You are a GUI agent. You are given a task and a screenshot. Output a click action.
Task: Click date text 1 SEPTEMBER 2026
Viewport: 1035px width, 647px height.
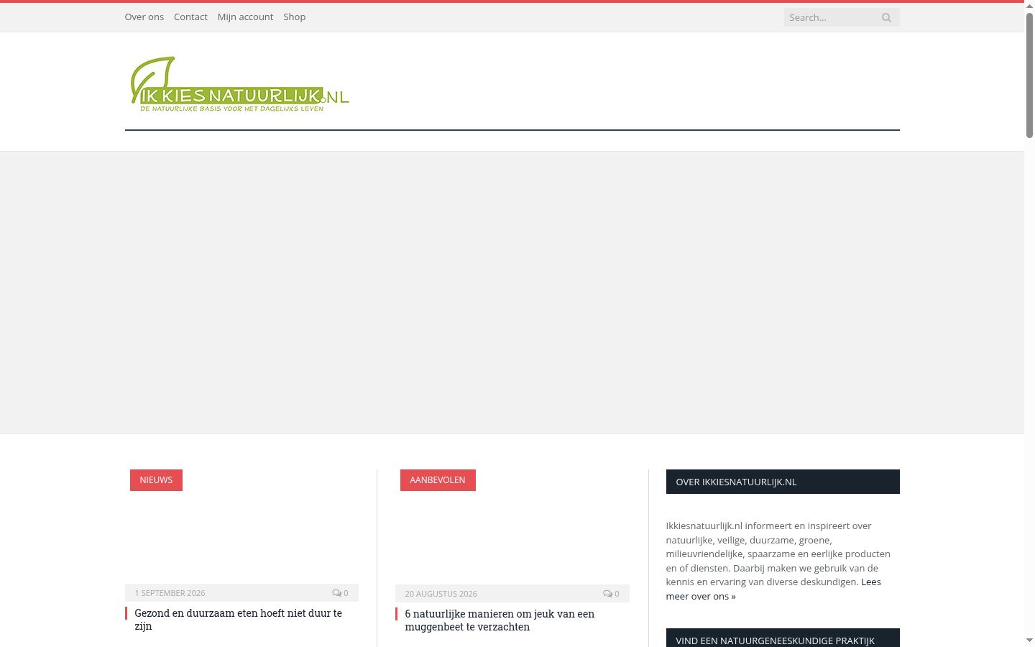pyautogui.click(x=170, y=593)
